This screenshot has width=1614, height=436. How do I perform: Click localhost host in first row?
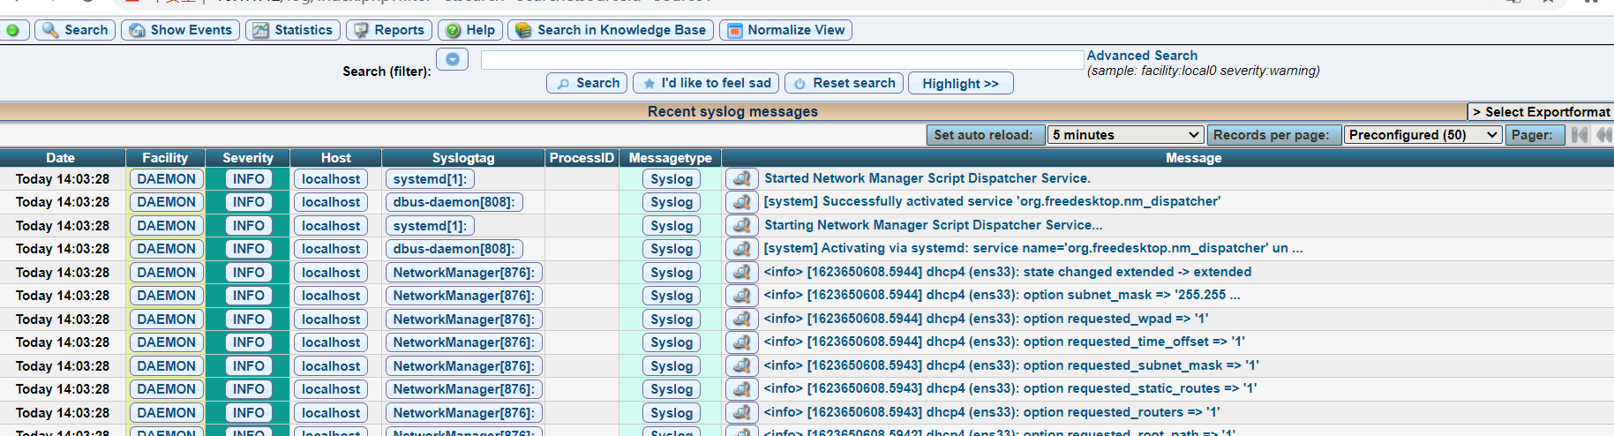[331, 179]
